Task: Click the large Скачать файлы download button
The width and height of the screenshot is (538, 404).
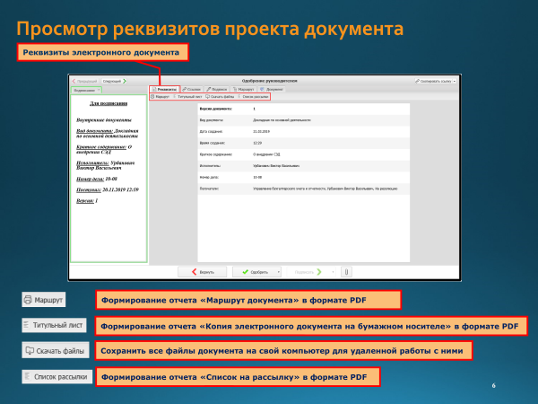Action: point(56,351)
